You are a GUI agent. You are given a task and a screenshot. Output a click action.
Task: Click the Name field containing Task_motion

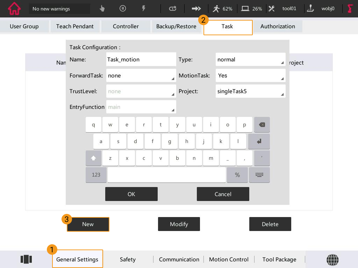141,60
